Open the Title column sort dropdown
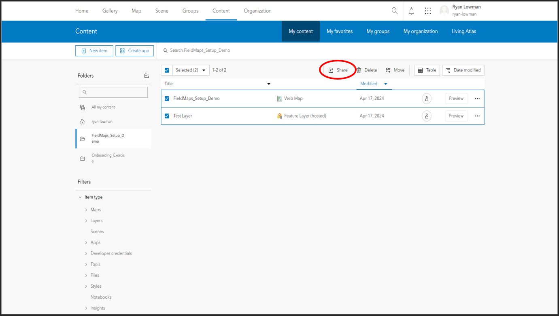Screen dimensions: 559x316 pos(268,84)
